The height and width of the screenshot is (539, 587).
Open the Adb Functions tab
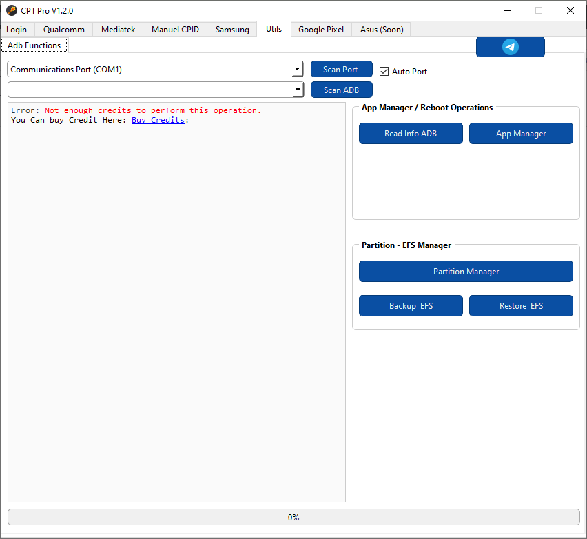pyautogui.click(x=34, y=45)
